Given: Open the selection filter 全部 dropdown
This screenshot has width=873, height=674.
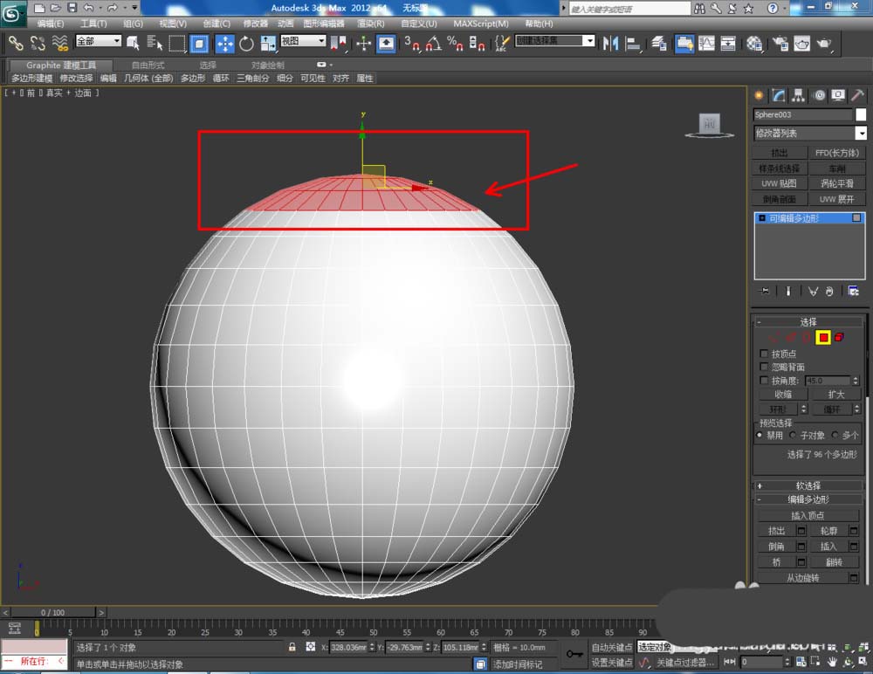Looking at the screenshot, I should click(99, 41).
